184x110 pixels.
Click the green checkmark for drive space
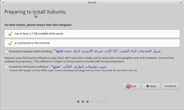point(10,34)
